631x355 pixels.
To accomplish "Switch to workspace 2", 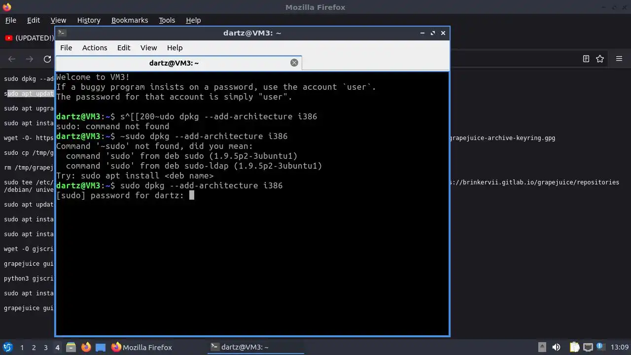I will [34, 348].
